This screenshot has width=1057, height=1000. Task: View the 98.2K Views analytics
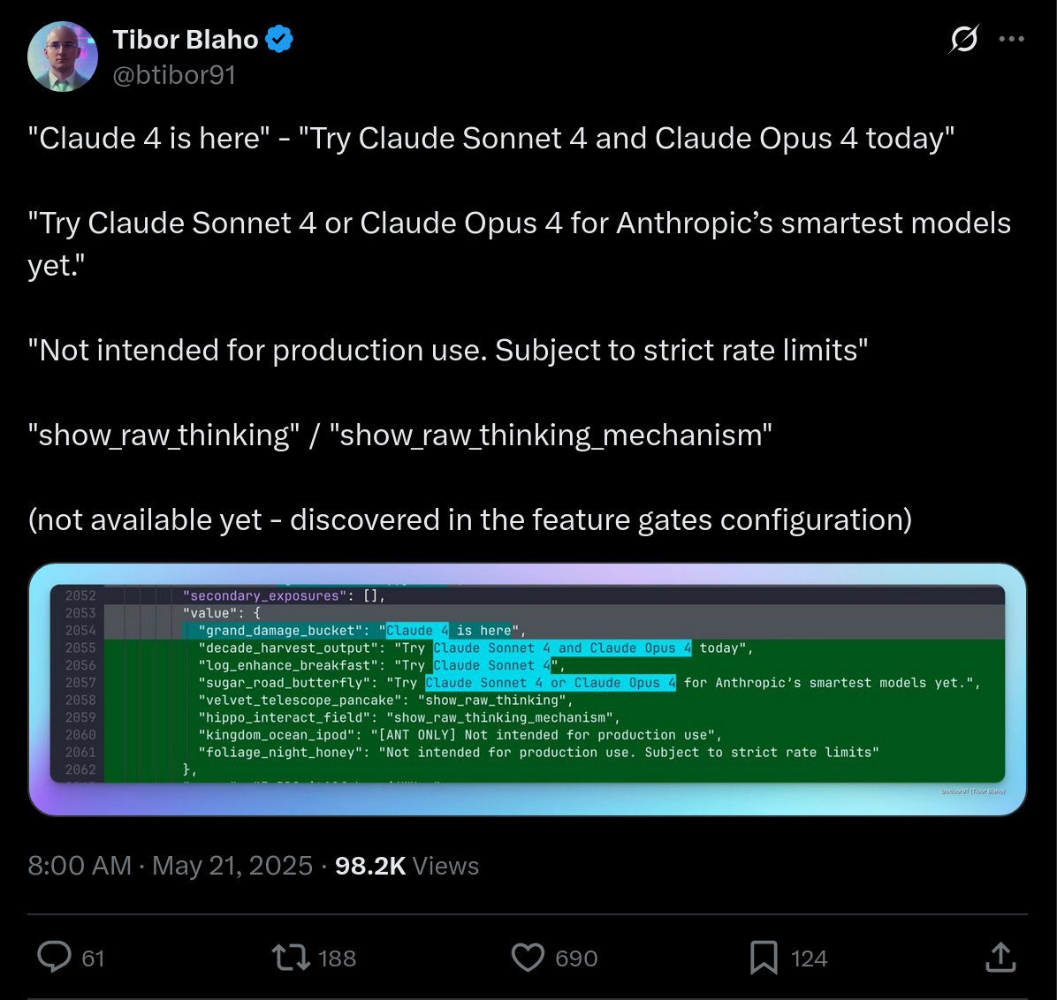(x=407, y=865)
